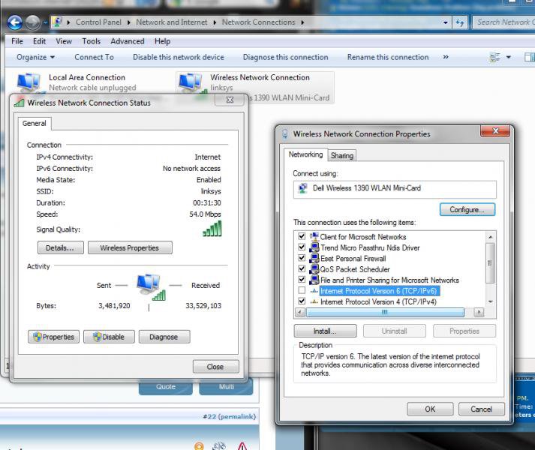Click the Trend Micro Passthru Ndis Driver icon
The height and width of the screenshot is (450, 535).
tap(314, 247)
